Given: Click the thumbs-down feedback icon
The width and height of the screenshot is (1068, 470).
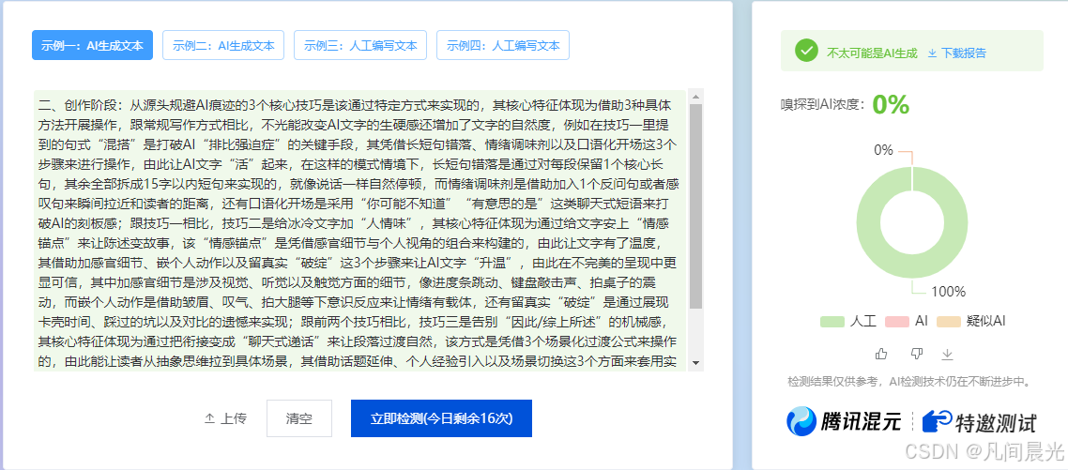Looking at the screenshot, I should coord(917,354).
